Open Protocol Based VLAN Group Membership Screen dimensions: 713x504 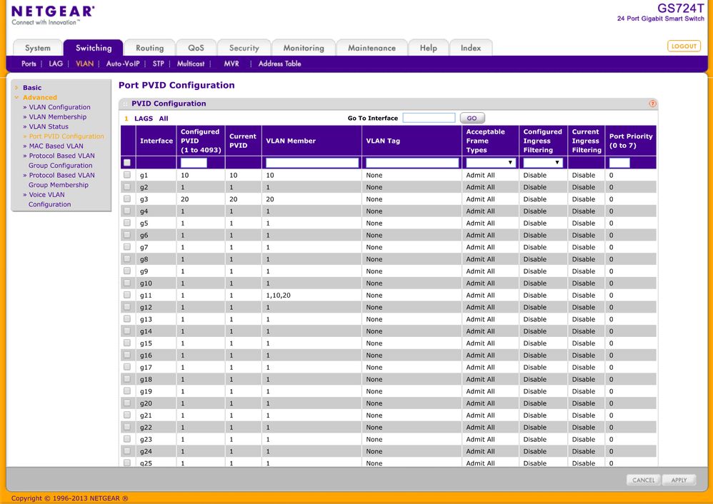pyautogui.click(x=61, y=180)
